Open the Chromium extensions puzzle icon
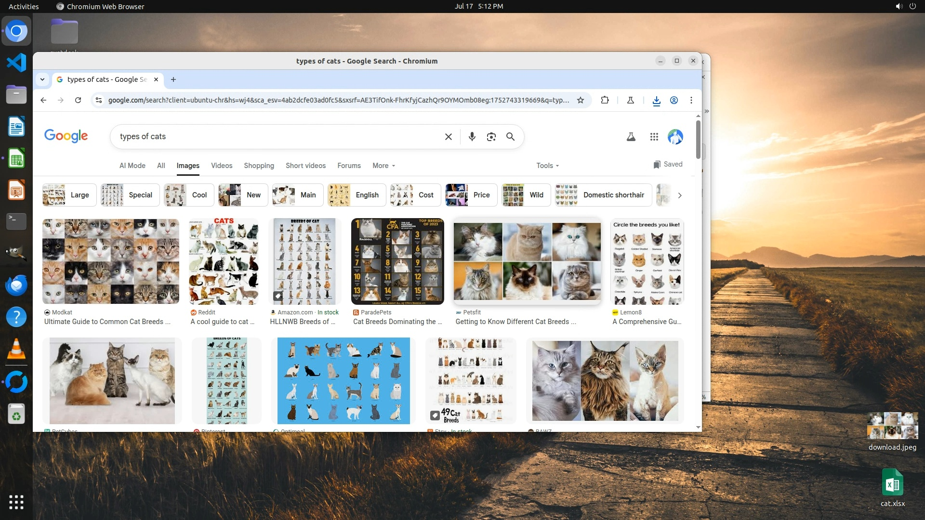 pyautogui.click(x=605, y=100)
